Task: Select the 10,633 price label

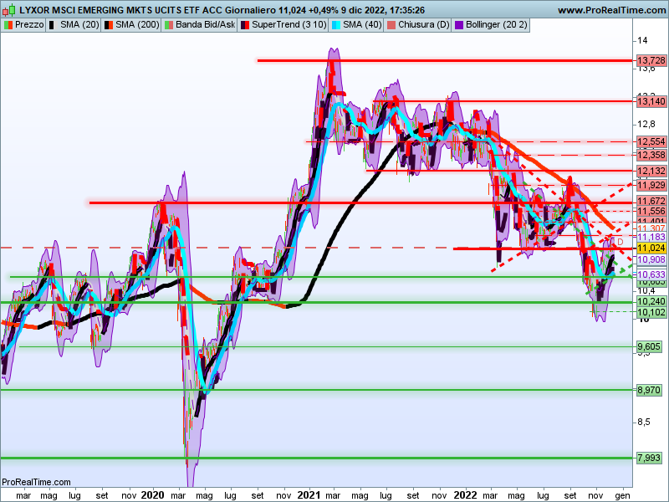Action: click(651, 274)
